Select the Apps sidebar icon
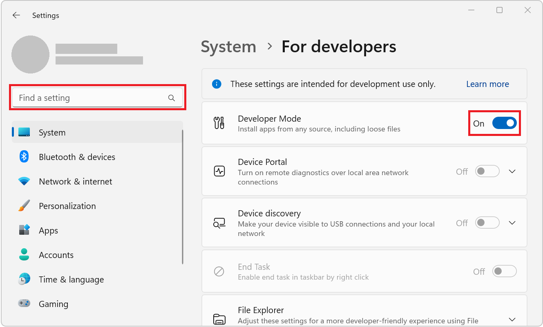Screen dimensions: 543x327 point(24,230)
